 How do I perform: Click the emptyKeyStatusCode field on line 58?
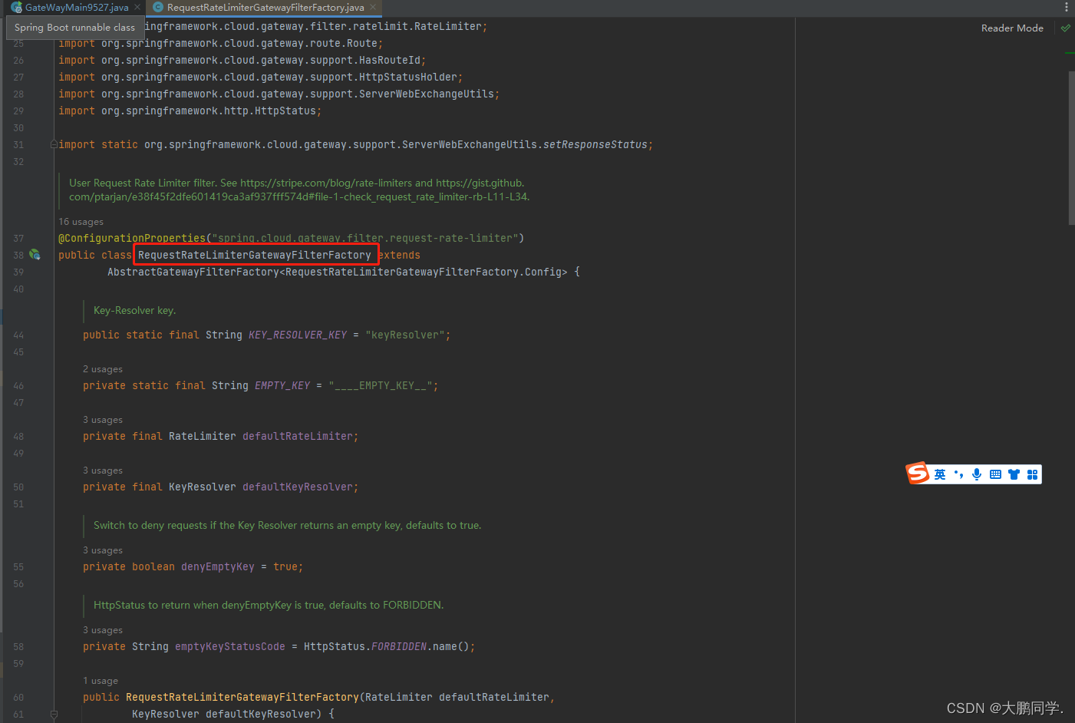[x=230, y=646]
